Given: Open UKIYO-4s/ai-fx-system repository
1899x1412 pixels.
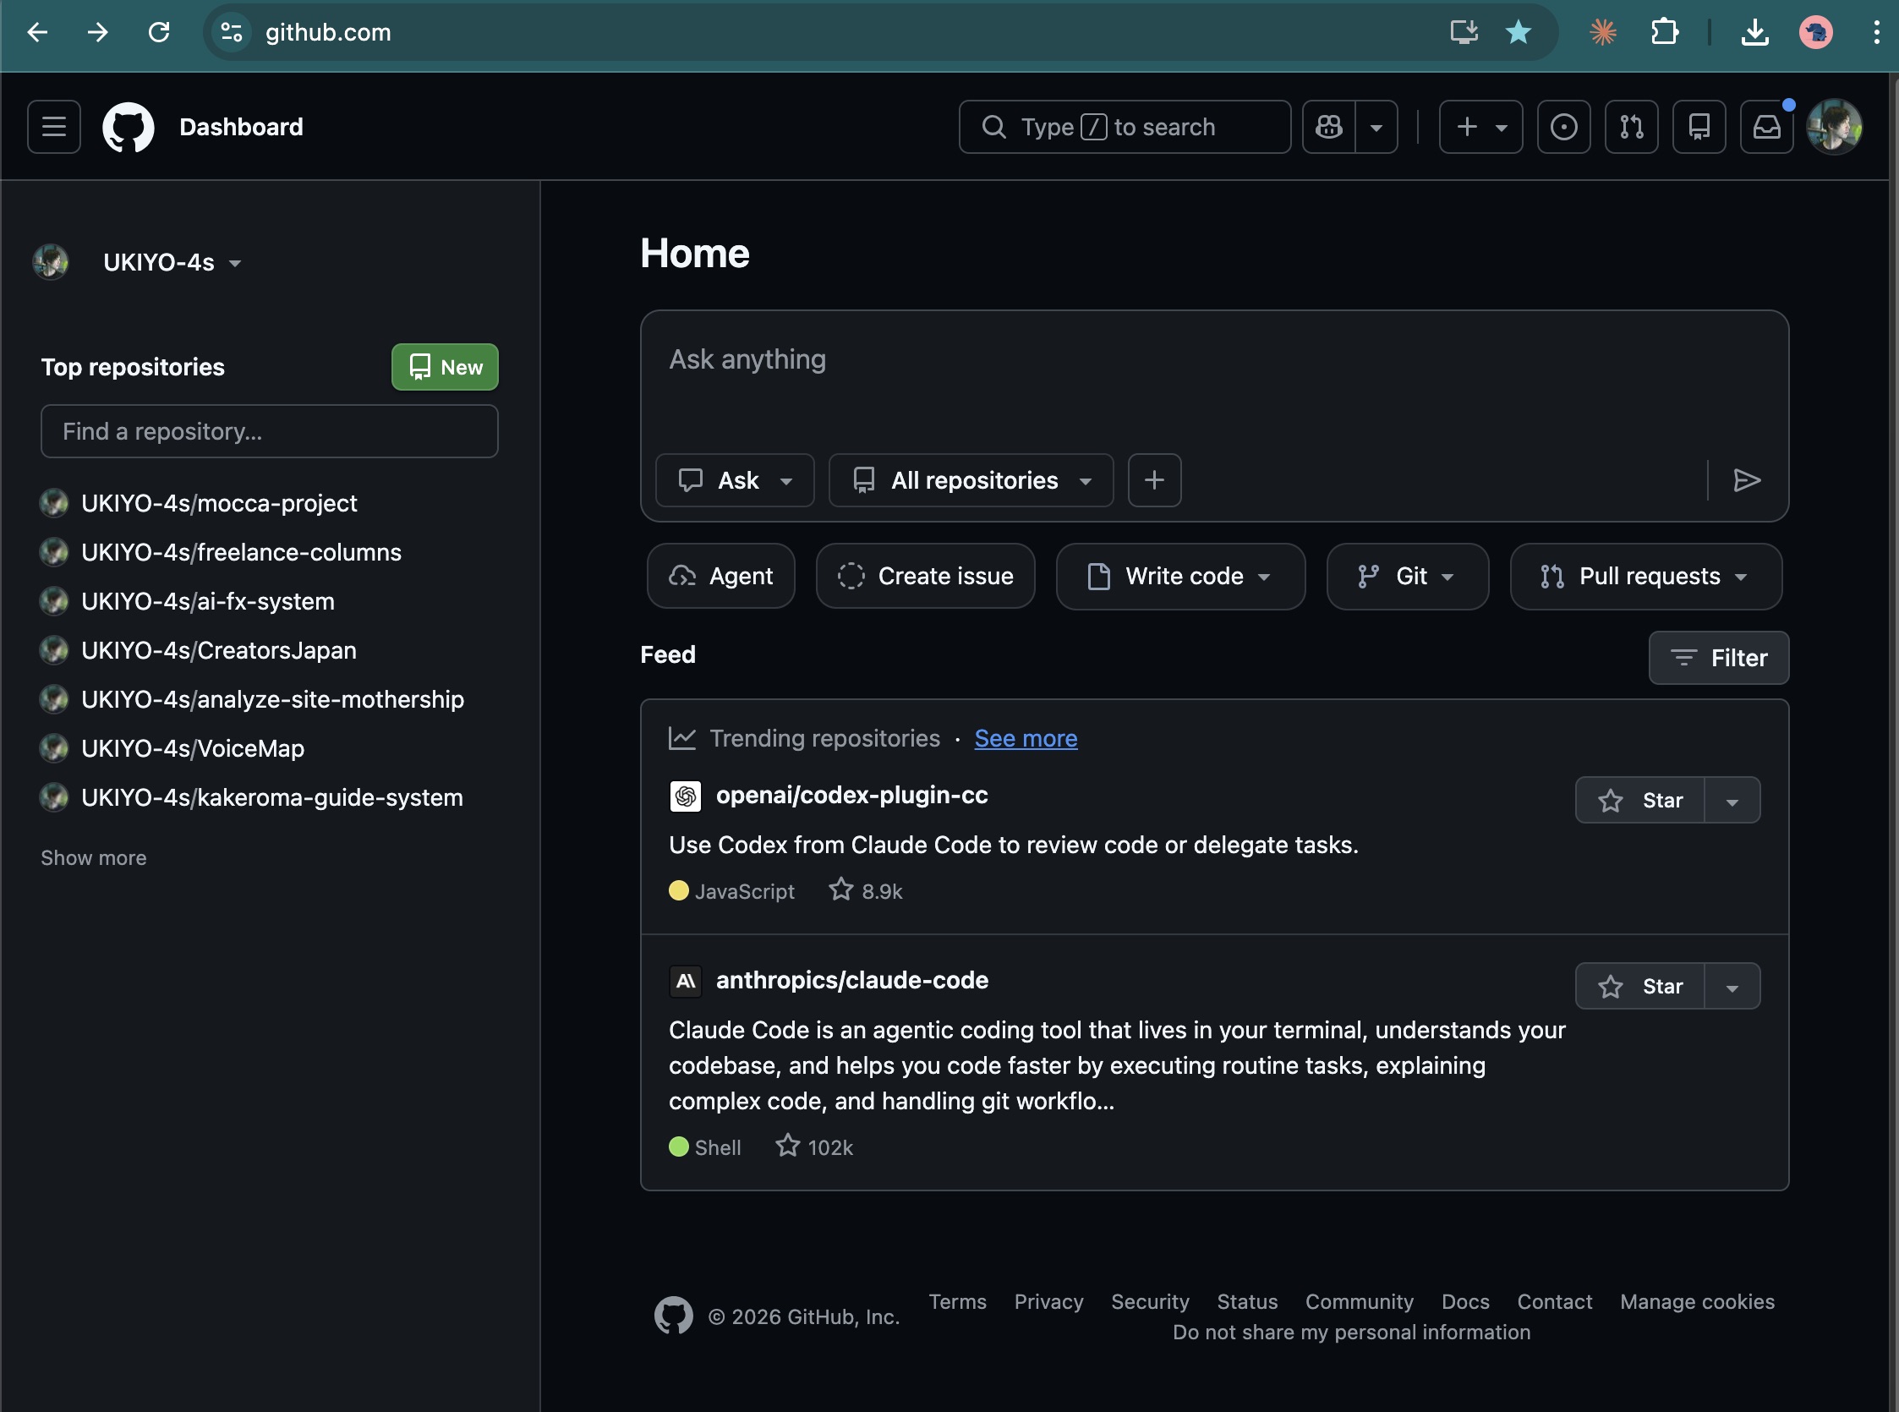Looking at the screenshot, I should coord(208,602).
